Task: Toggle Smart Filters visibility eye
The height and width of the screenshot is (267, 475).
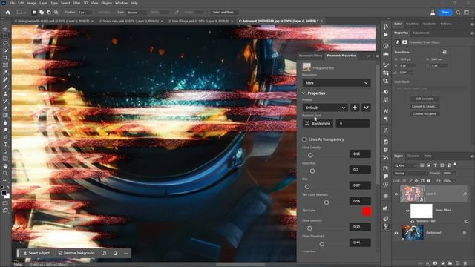Action: click(407, 211)
